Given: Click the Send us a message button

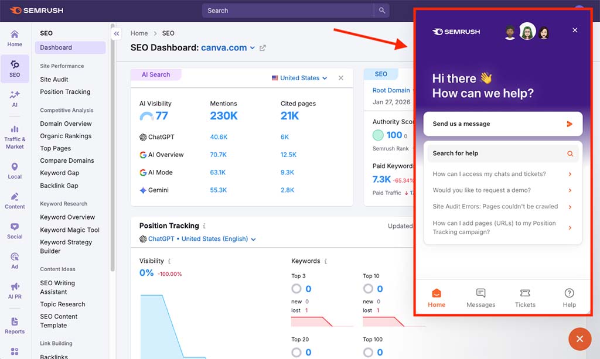Looking at the screenshot, I should click(x=503, y=124).
